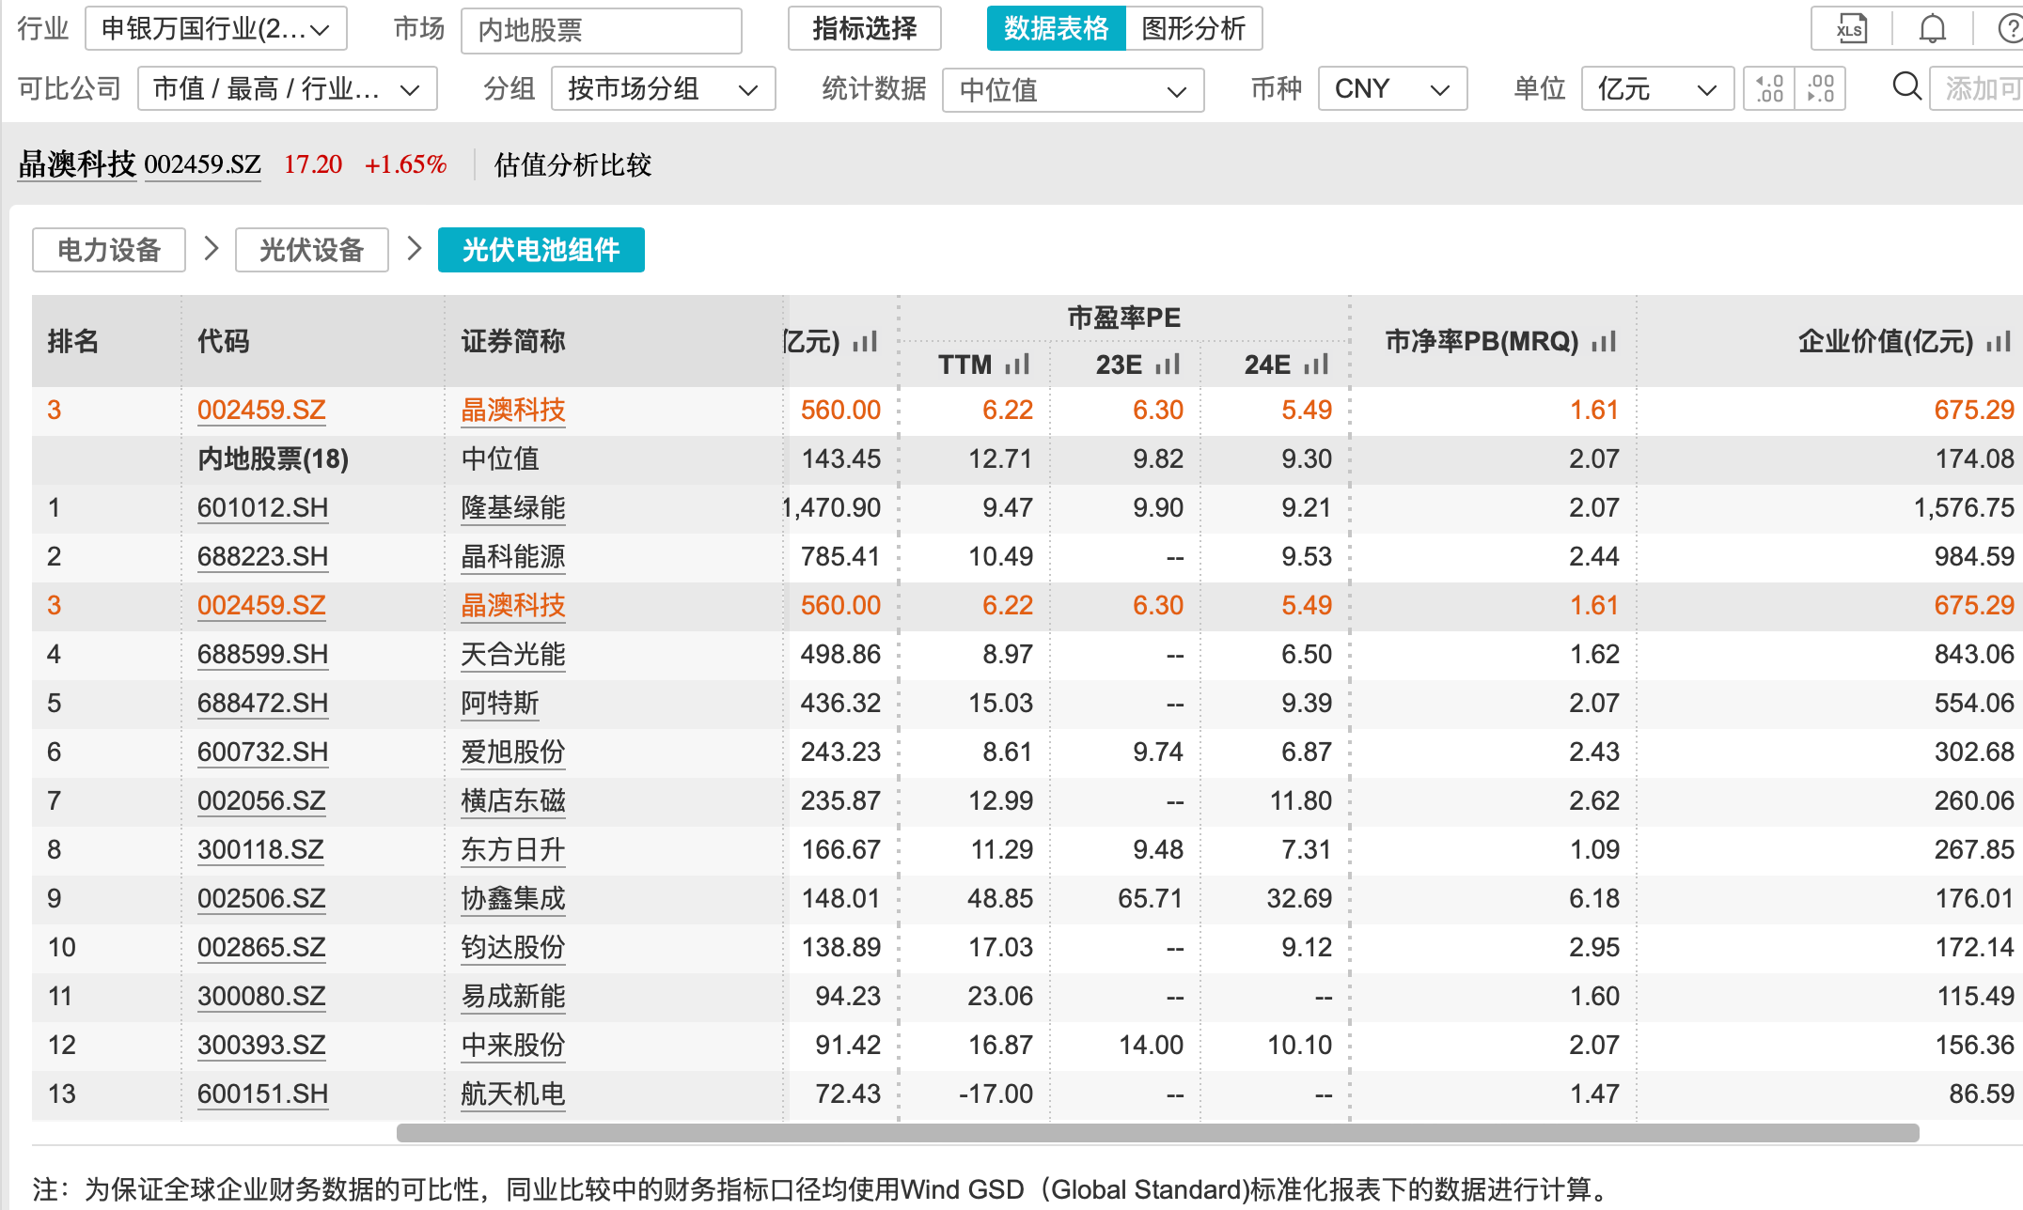The image size is (2023, 1210).
Task: Use the horizontal table scrollbar
Action: click(x=1158, y=1133)
